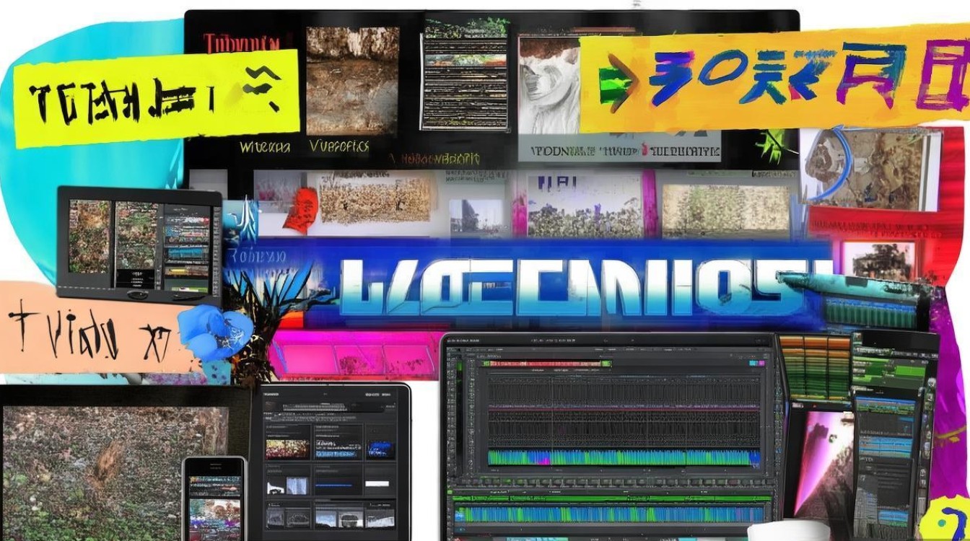Open the blue-lit thumbnail in the dark tablet grid
The image size is (970, 541).
point(382,449)
